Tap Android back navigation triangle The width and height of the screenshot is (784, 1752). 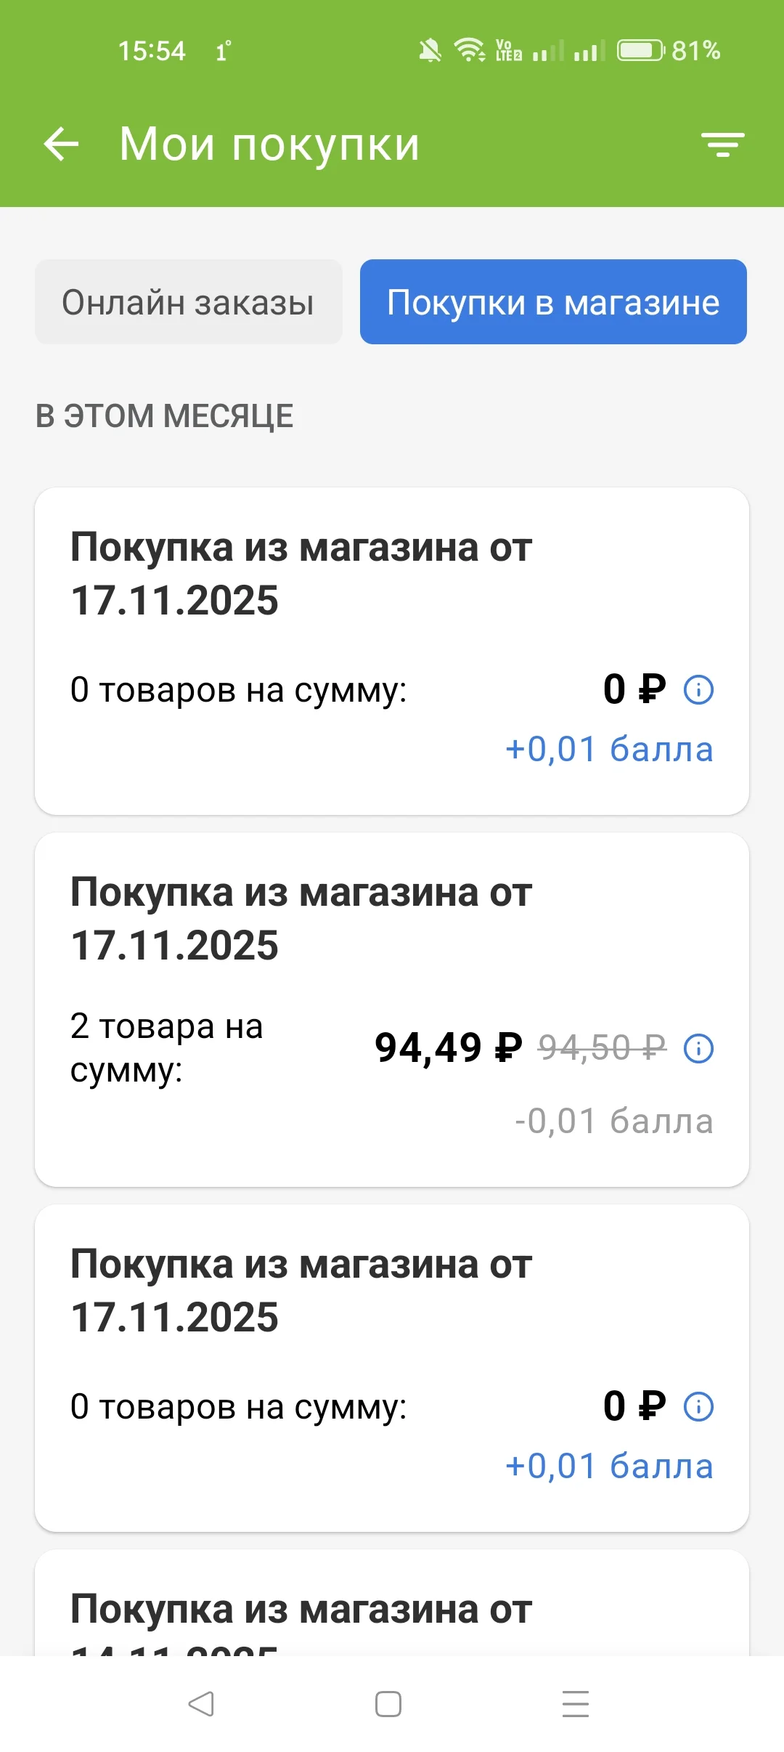pyautogui.click(x=201, y=1703)
